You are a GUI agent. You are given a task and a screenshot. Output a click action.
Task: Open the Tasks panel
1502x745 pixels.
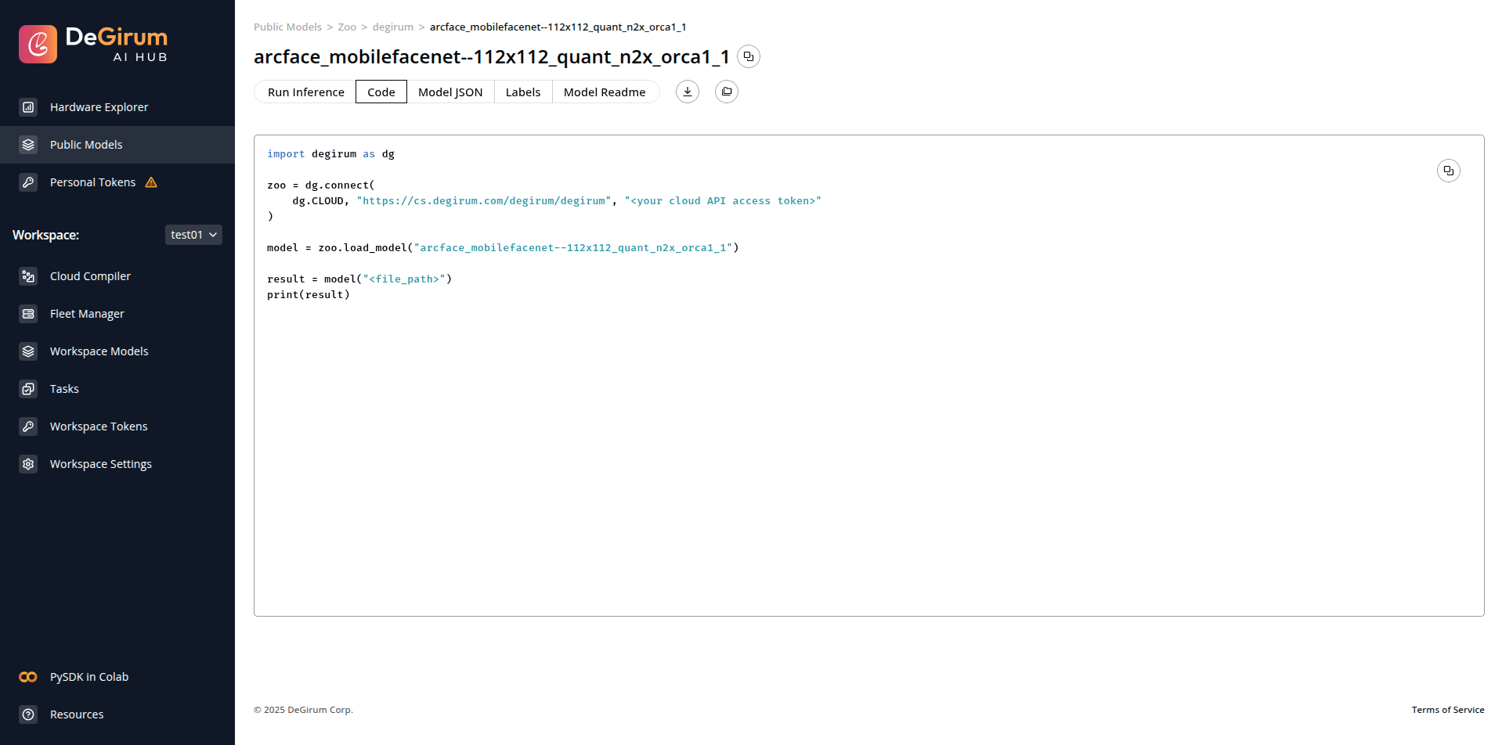(63, 388)
